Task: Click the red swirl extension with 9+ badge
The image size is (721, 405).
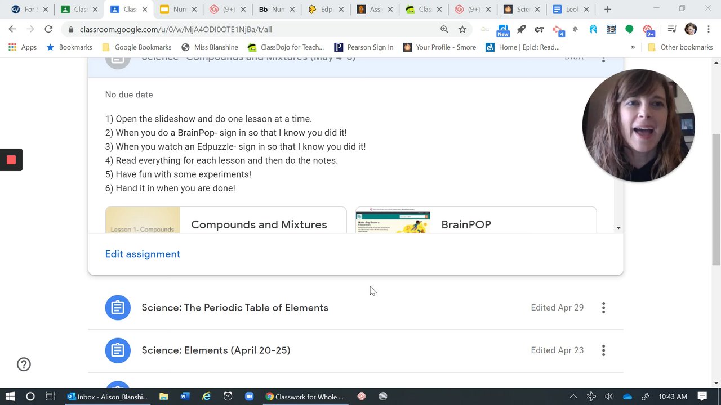Action: (648, 30)
